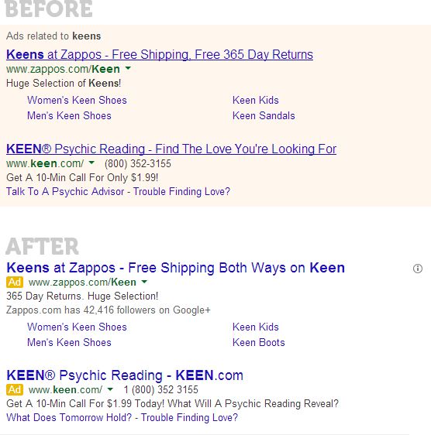431x435 pixels.
Task: Select Keen Sandals sitelink
Action: (x=264, y=115)
